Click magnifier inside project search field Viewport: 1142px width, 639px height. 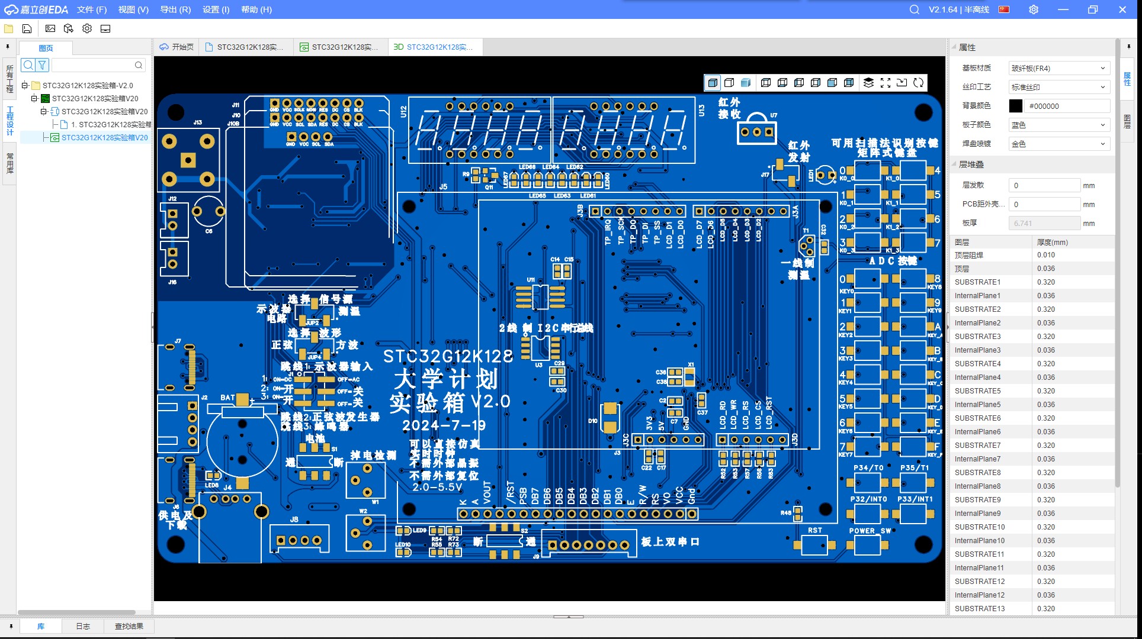[x=139, y=65]
